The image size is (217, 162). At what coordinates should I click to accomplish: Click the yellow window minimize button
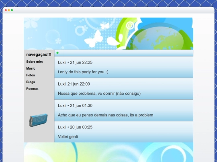[9, 10]
